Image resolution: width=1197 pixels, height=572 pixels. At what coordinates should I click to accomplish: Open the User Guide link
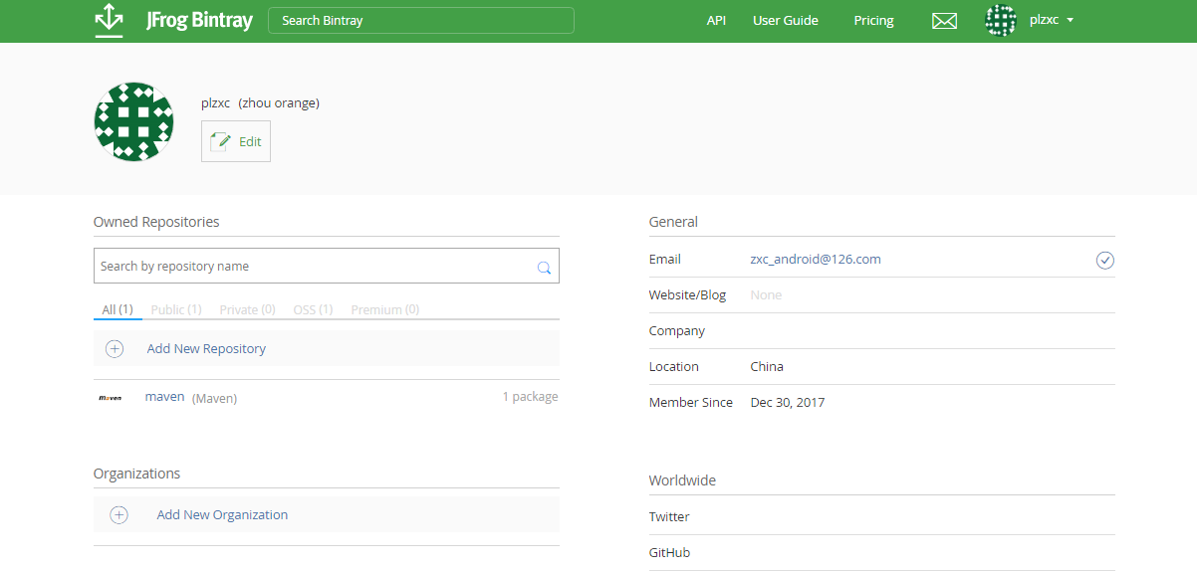(x=786, y=20)
